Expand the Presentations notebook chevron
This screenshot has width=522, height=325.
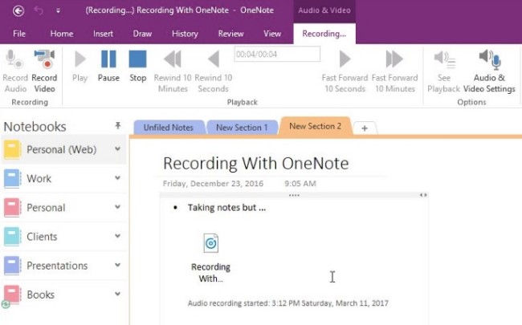117,265
